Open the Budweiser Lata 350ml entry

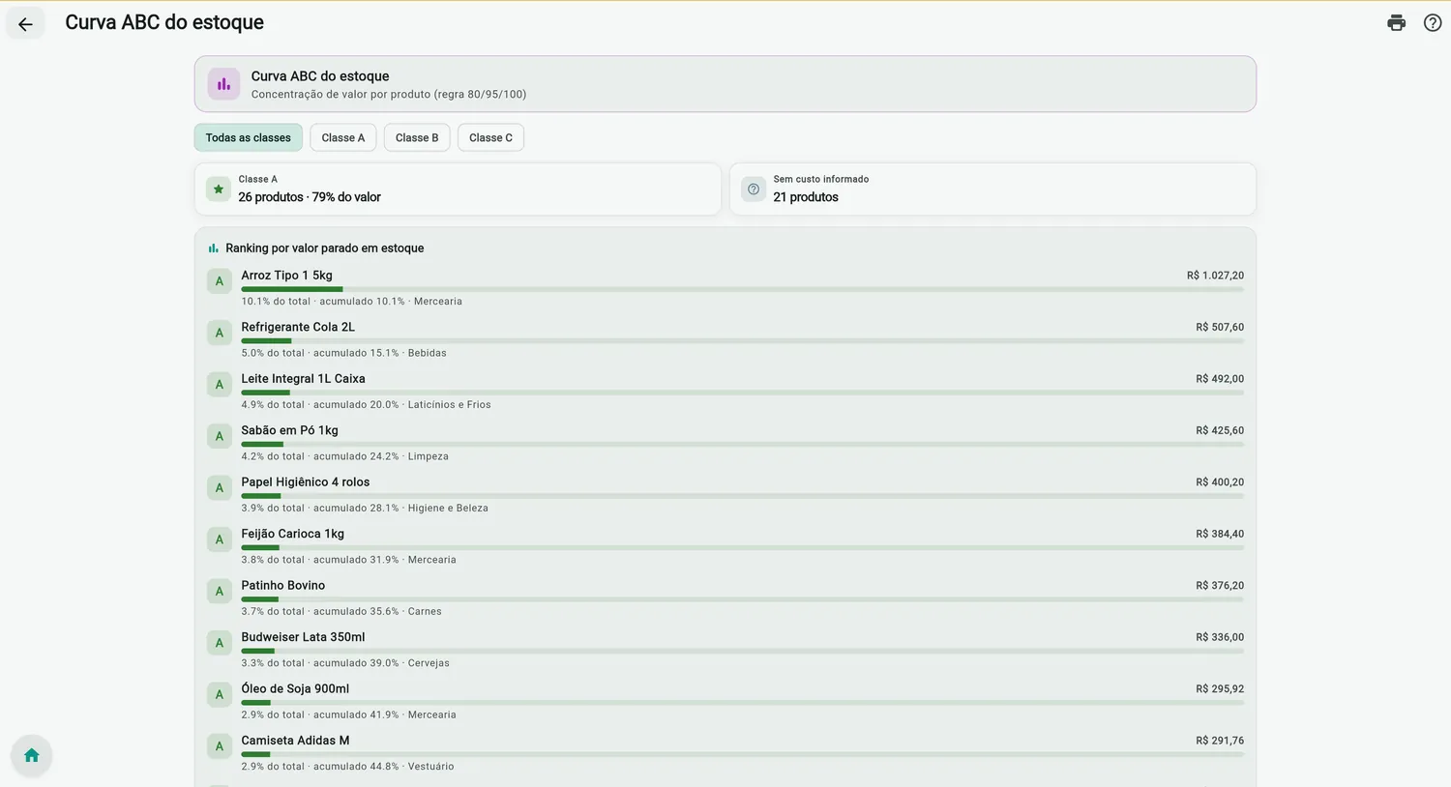tap(725, 649)
